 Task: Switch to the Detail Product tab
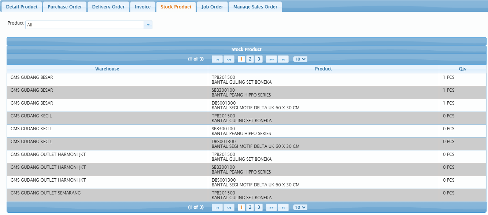(x=22, y=7)
